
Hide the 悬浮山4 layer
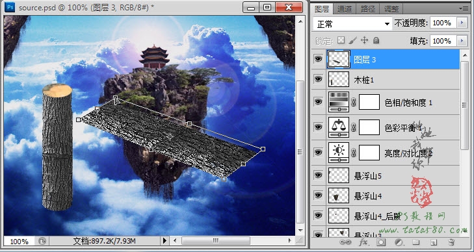pyautogui.click(x=318, y=195)
